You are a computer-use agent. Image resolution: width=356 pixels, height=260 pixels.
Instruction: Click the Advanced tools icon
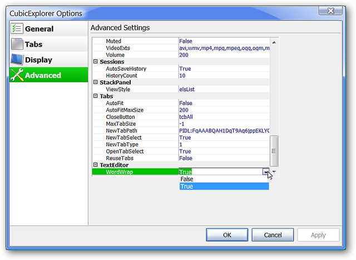click(x=17, y=75)
